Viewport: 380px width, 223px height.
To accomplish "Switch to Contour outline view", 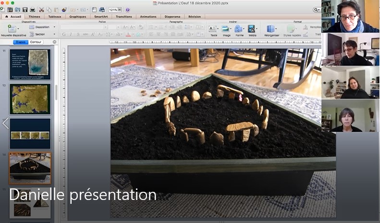I will click(36, 42).
